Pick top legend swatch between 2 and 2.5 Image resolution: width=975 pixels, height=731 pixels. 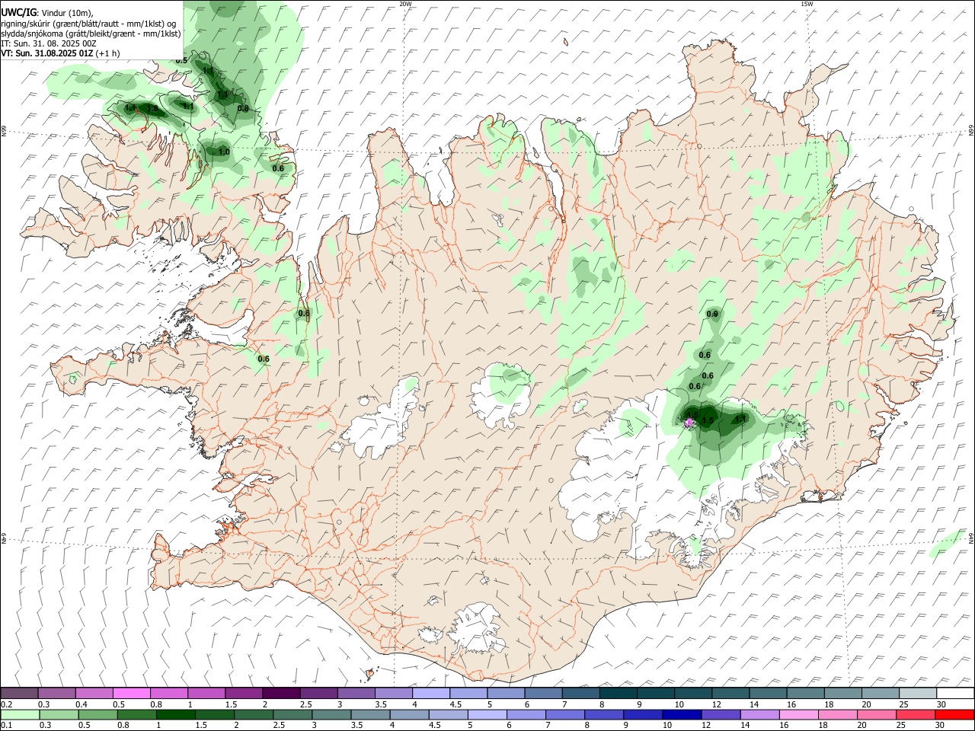281,693
